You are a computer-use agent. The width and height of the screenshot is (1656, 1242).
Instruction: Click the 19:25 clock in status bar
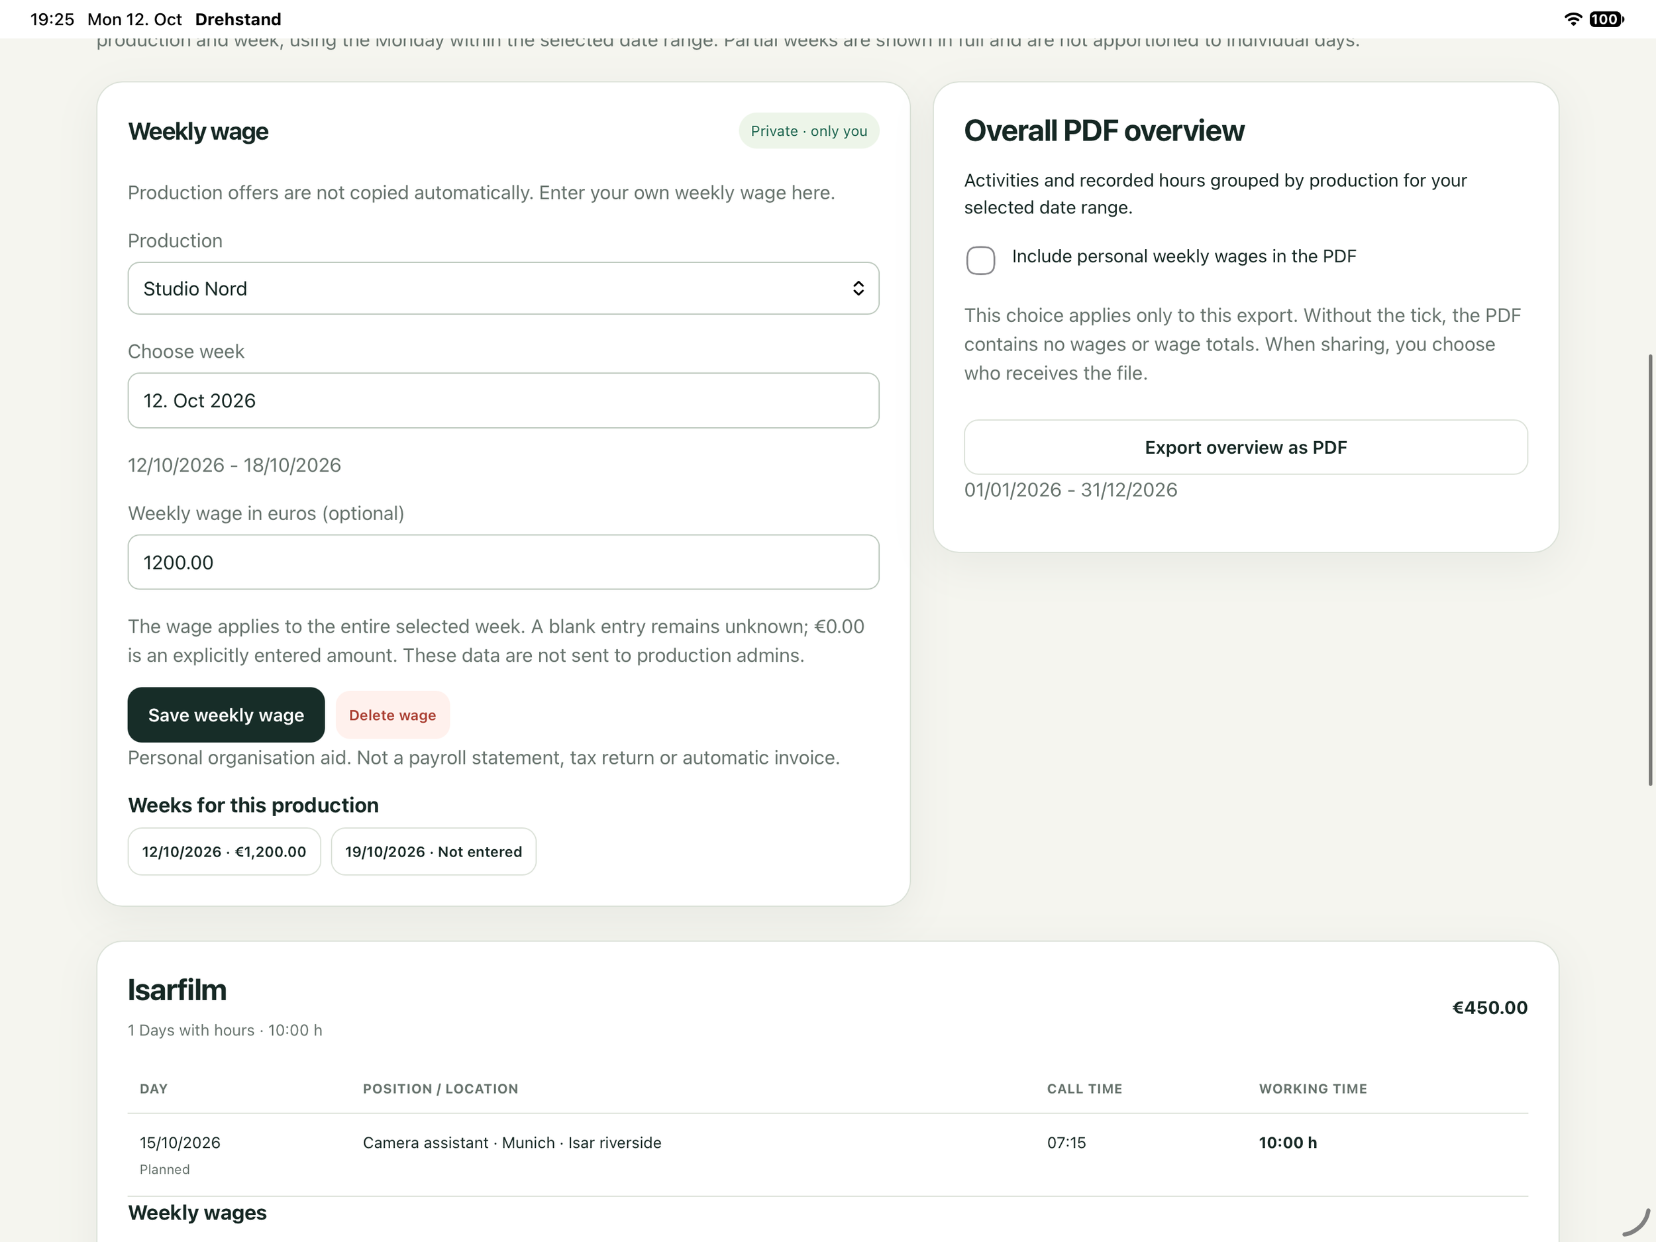[x=52, y=19]
